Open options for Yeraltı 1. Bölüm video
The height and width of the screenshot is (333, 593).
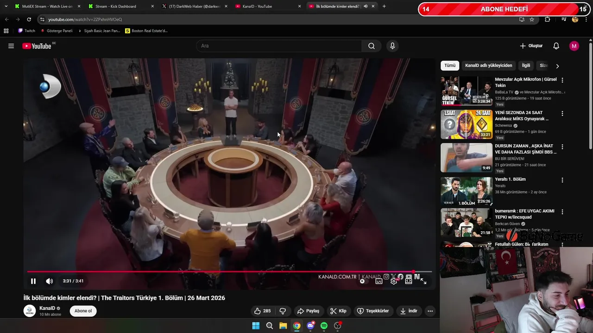[562, 180]
